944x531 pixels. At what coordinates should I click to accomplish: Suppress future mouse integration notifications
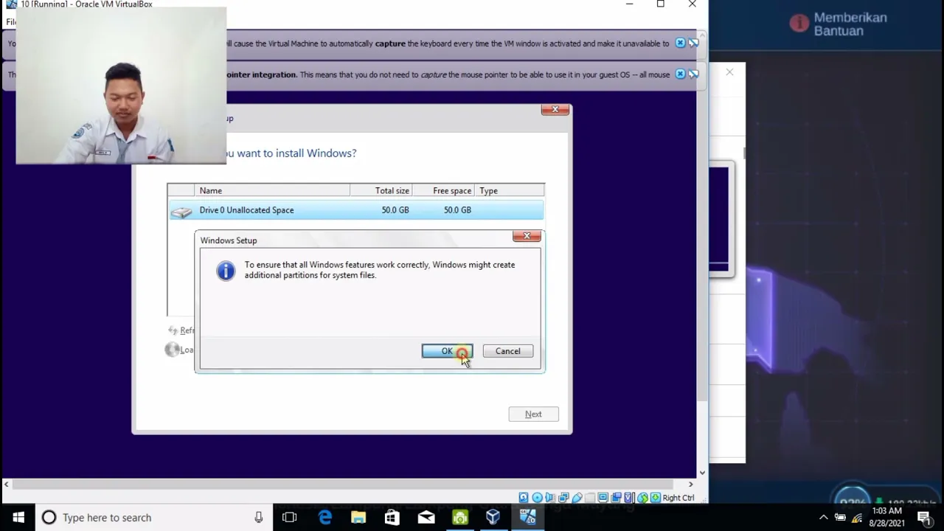(693, 74)
